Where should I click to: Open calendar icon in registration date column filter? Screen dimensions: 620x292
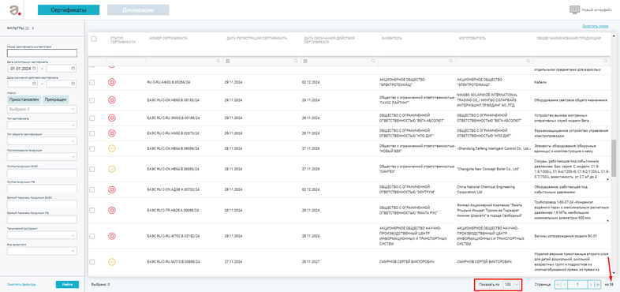(228, 62)
